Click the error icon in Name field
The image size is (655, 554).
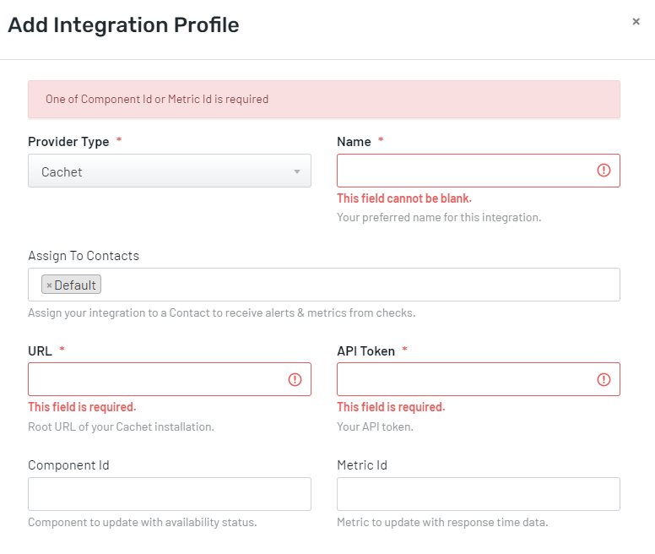[x=604, y=171]
